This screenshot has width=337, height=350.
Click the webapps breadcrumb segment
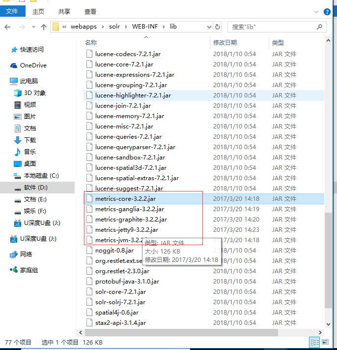(84, 27)
